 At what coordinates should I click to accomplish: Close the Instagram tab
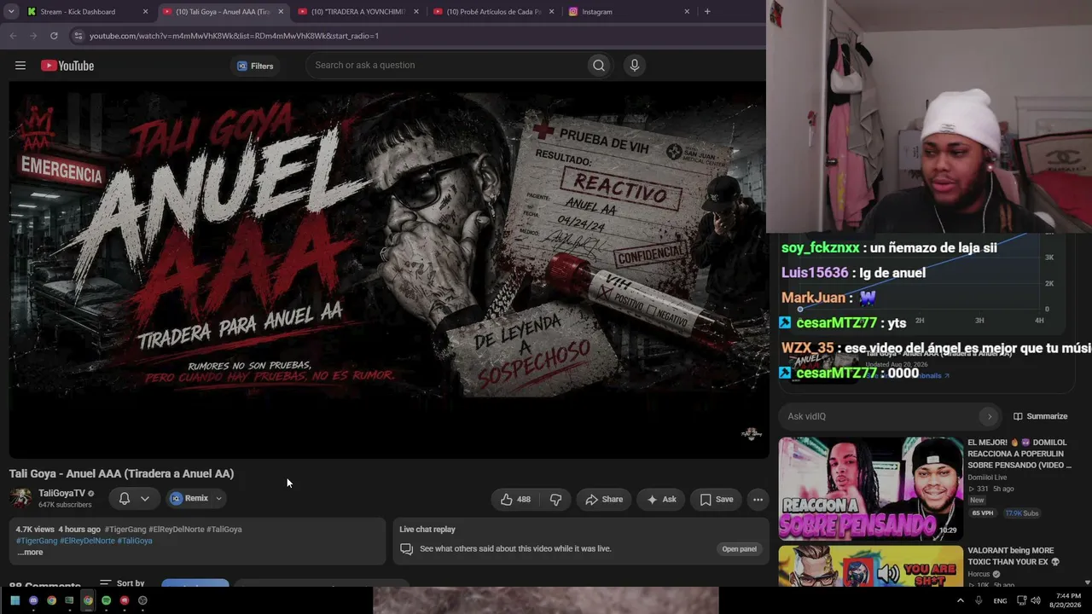[687, 12]
